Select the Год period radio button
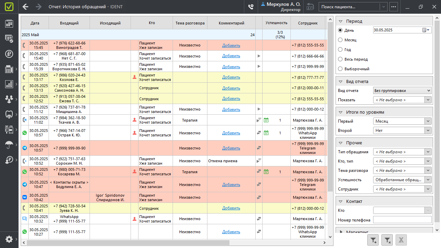Screen dimensions: 441x248 click(340, 50)
